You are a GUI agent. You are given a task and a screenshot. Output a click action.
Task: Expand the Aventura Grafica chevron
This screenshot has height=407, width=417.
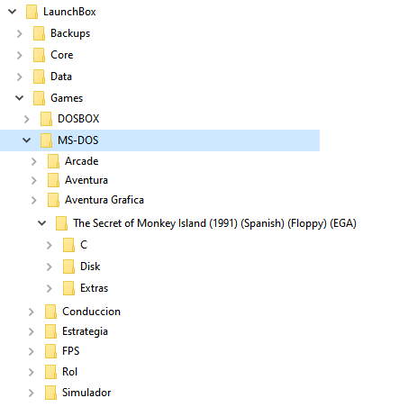(x=34, y=200)
